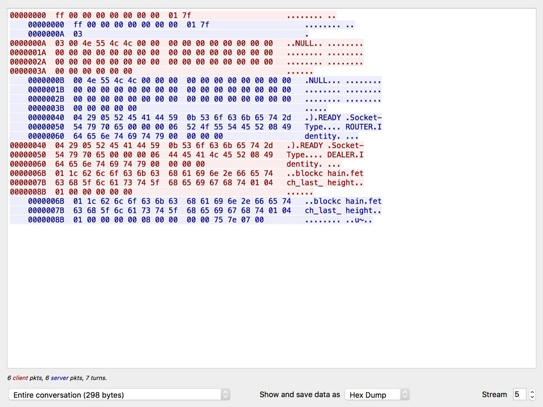543x407 pixels.
Task: Click the 'Show and save data as' label
Action: (x=300, y=395)
